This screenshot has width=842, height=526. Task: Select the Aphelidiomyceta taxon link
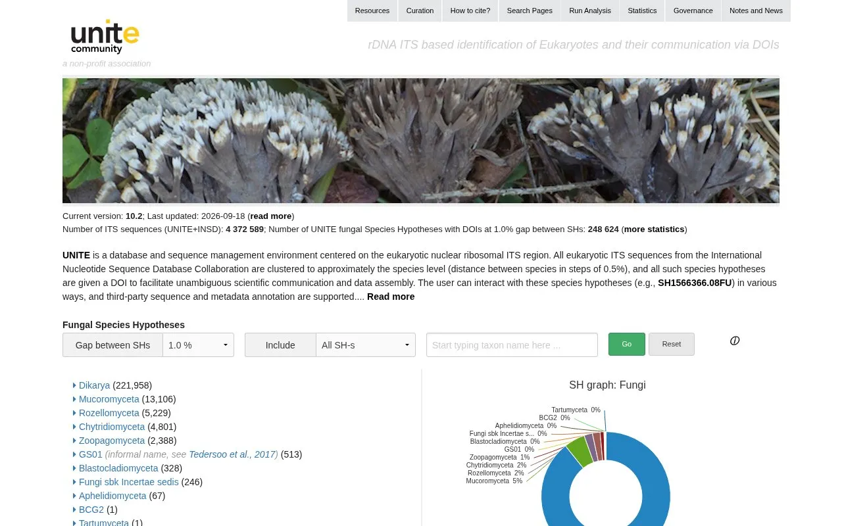tap(112, 496)
